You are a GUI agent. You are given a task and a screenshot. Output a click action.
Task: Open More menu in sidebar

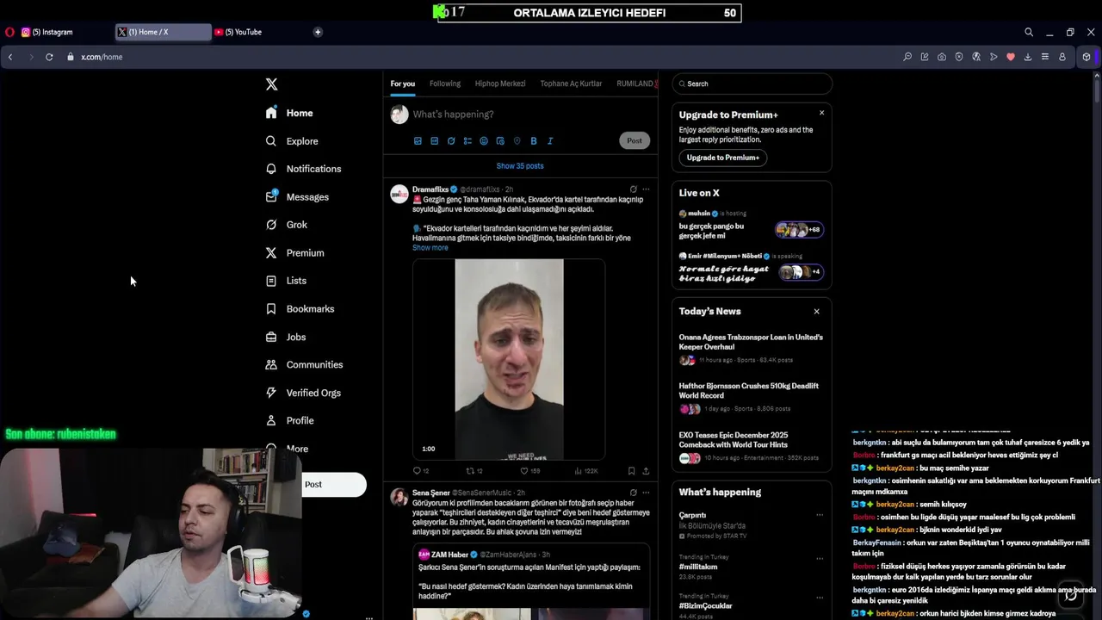pyautogui.click(x=287, y=449)
